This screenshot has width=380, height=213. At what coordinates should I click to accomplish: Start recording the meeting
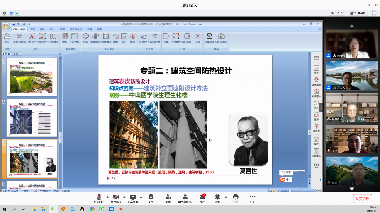(217, 198)
